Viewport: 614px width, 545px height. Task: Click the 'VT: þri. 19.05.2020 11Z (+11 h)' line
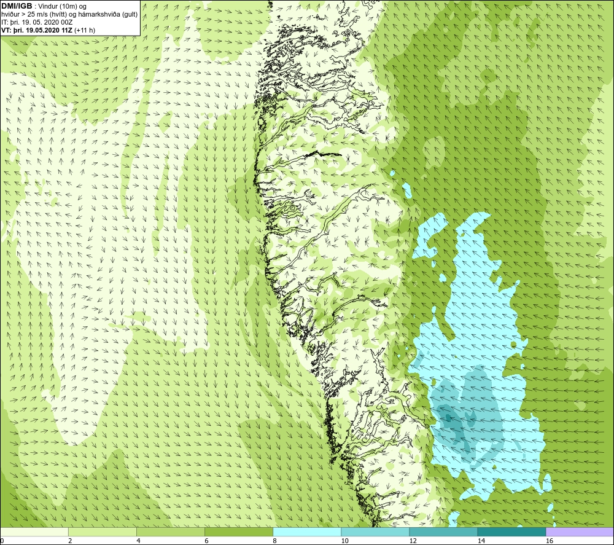48,30
